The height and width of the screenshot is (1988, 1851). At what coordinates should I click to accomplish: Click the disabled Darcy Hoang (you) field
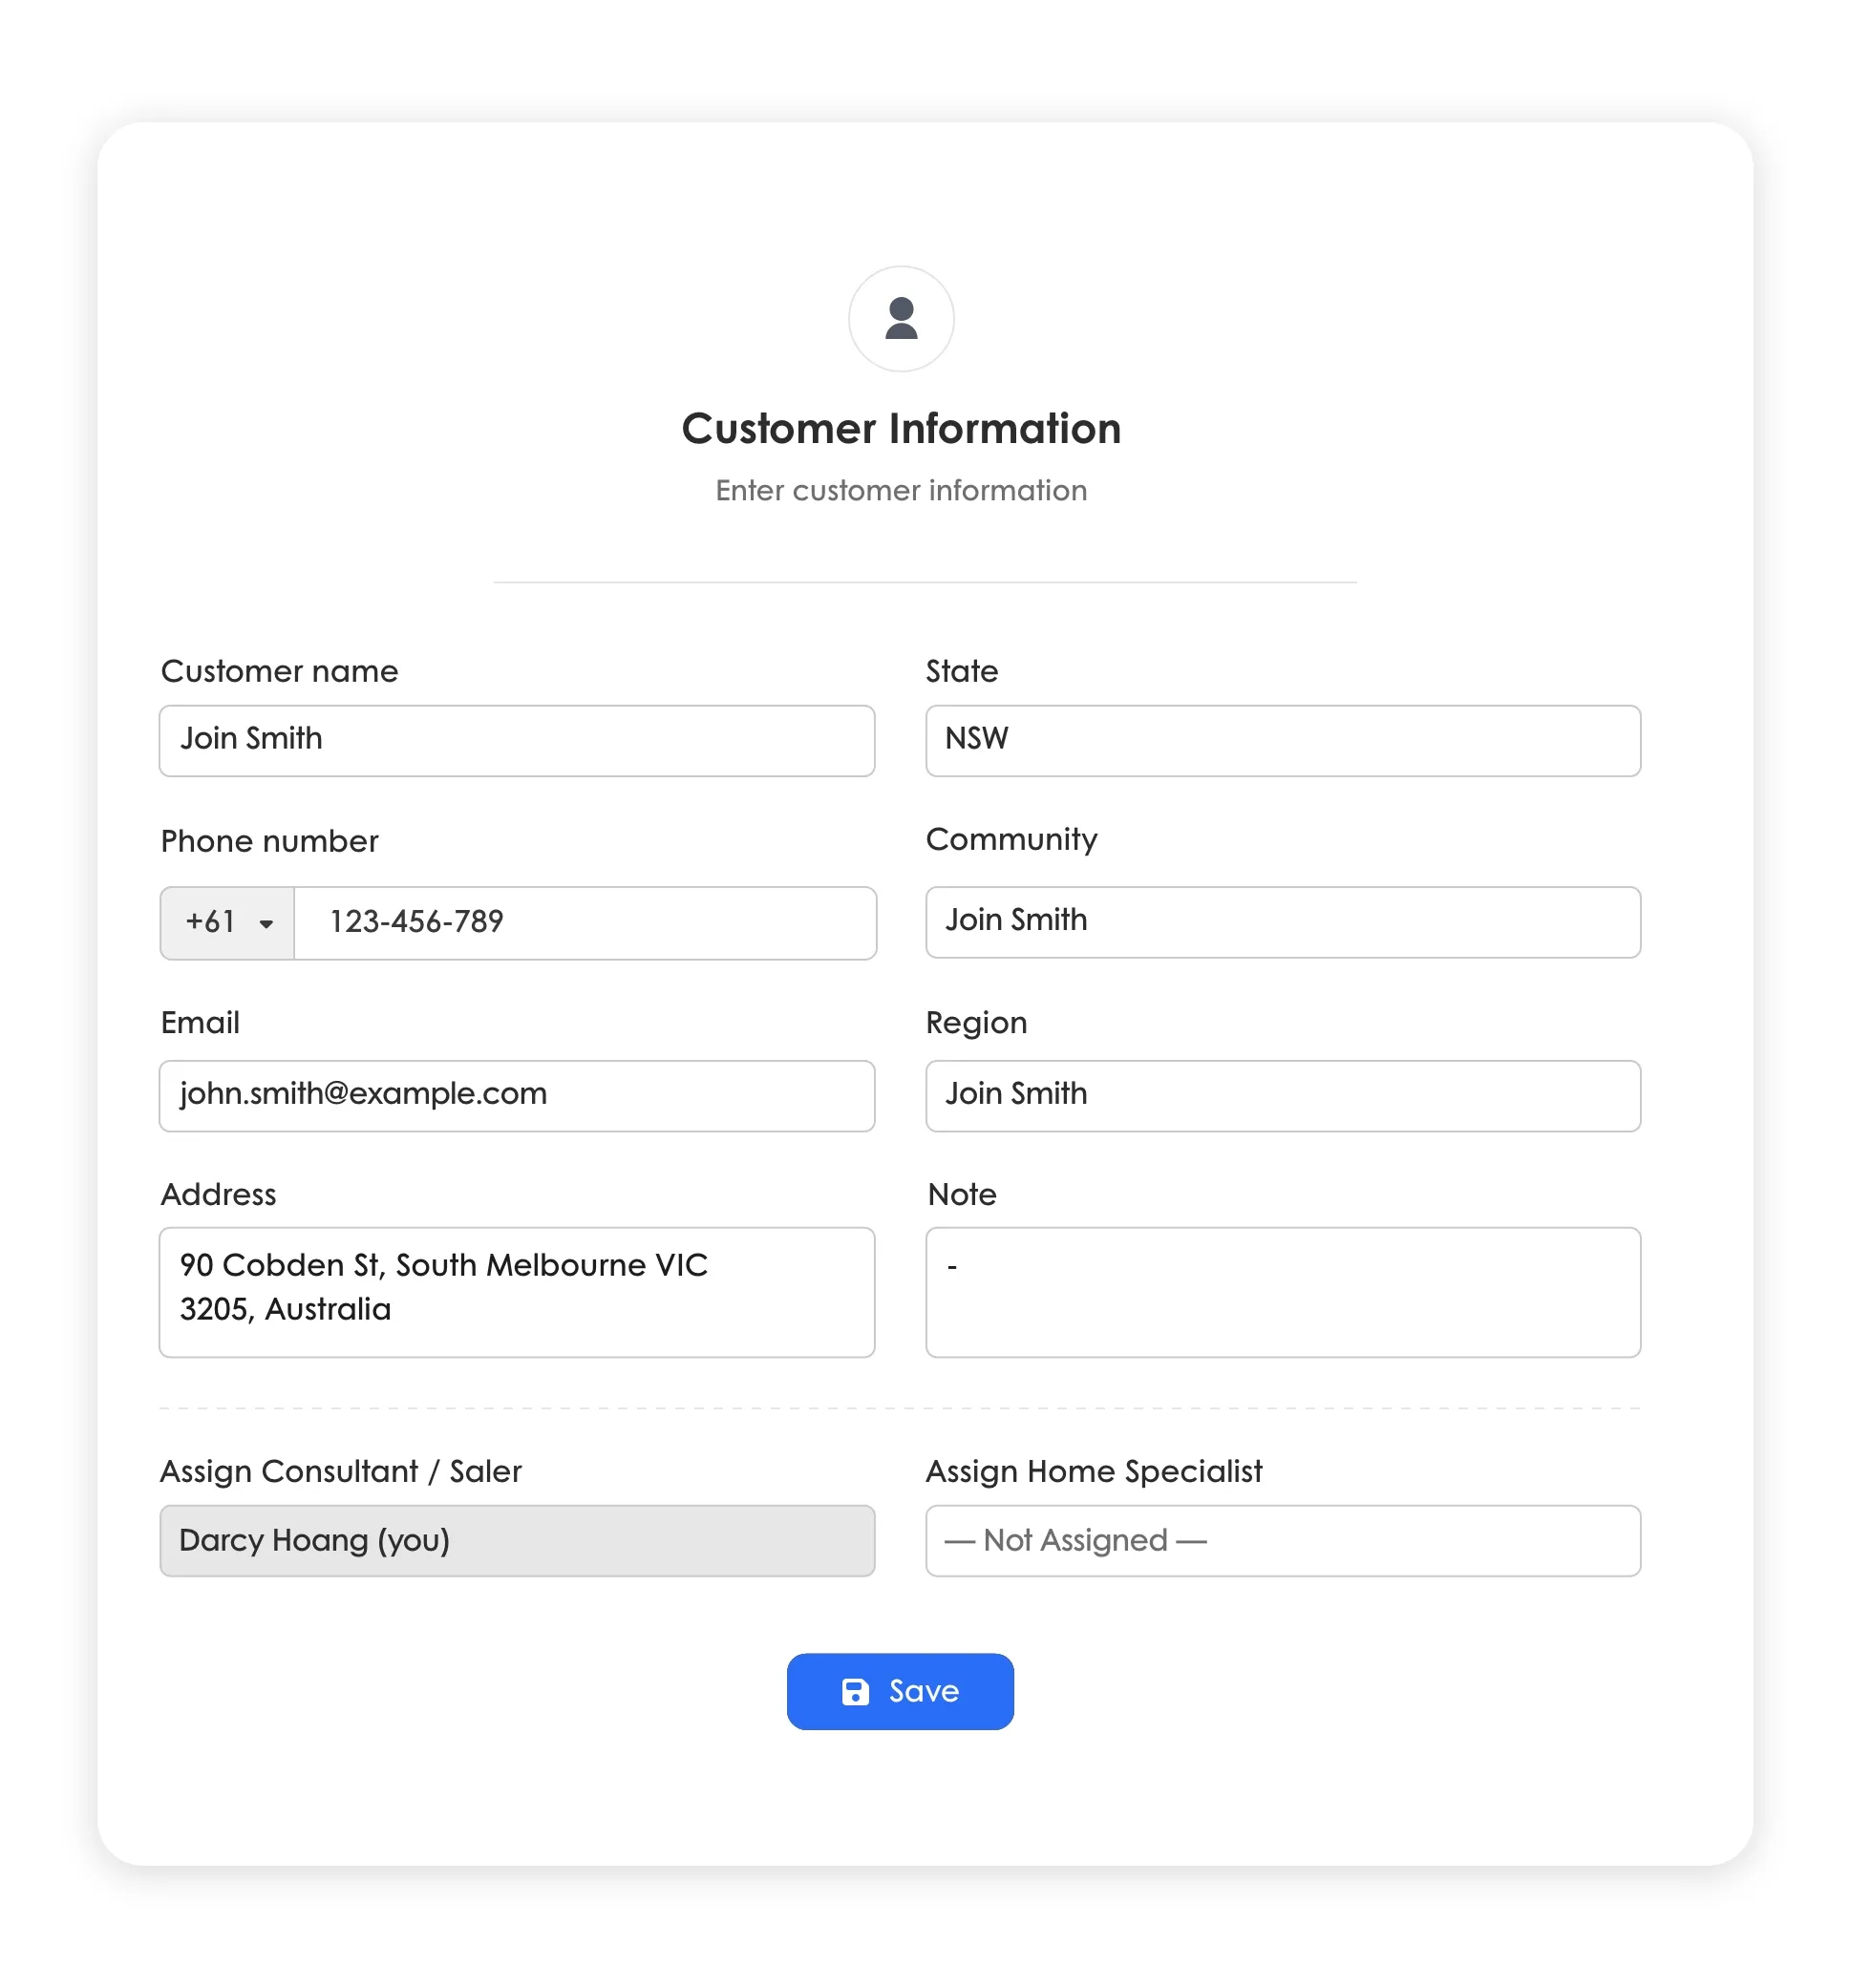point(516,1540)
